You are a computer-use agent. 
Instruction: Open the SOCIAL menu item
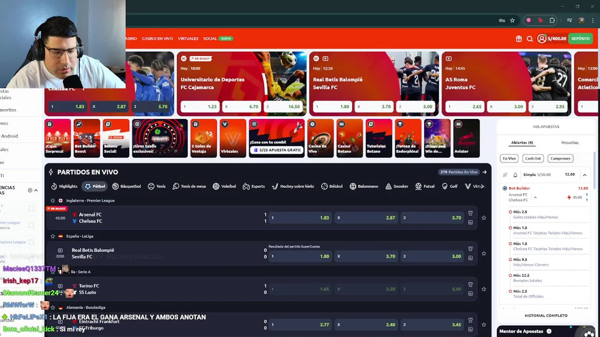tap(210, 38)
